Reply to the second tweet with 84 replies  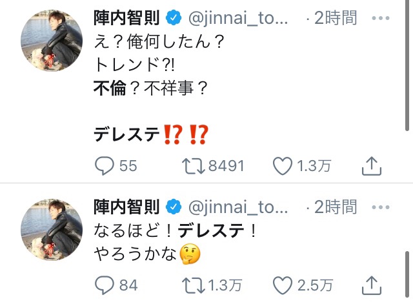(x=105, y=284)
